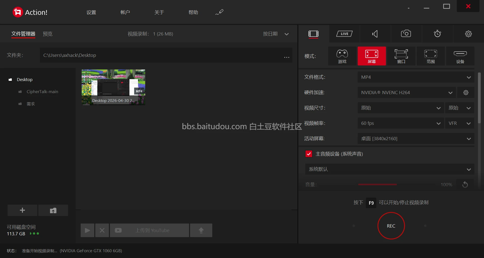Click status text 准备开始视频录制

(40, 251)
